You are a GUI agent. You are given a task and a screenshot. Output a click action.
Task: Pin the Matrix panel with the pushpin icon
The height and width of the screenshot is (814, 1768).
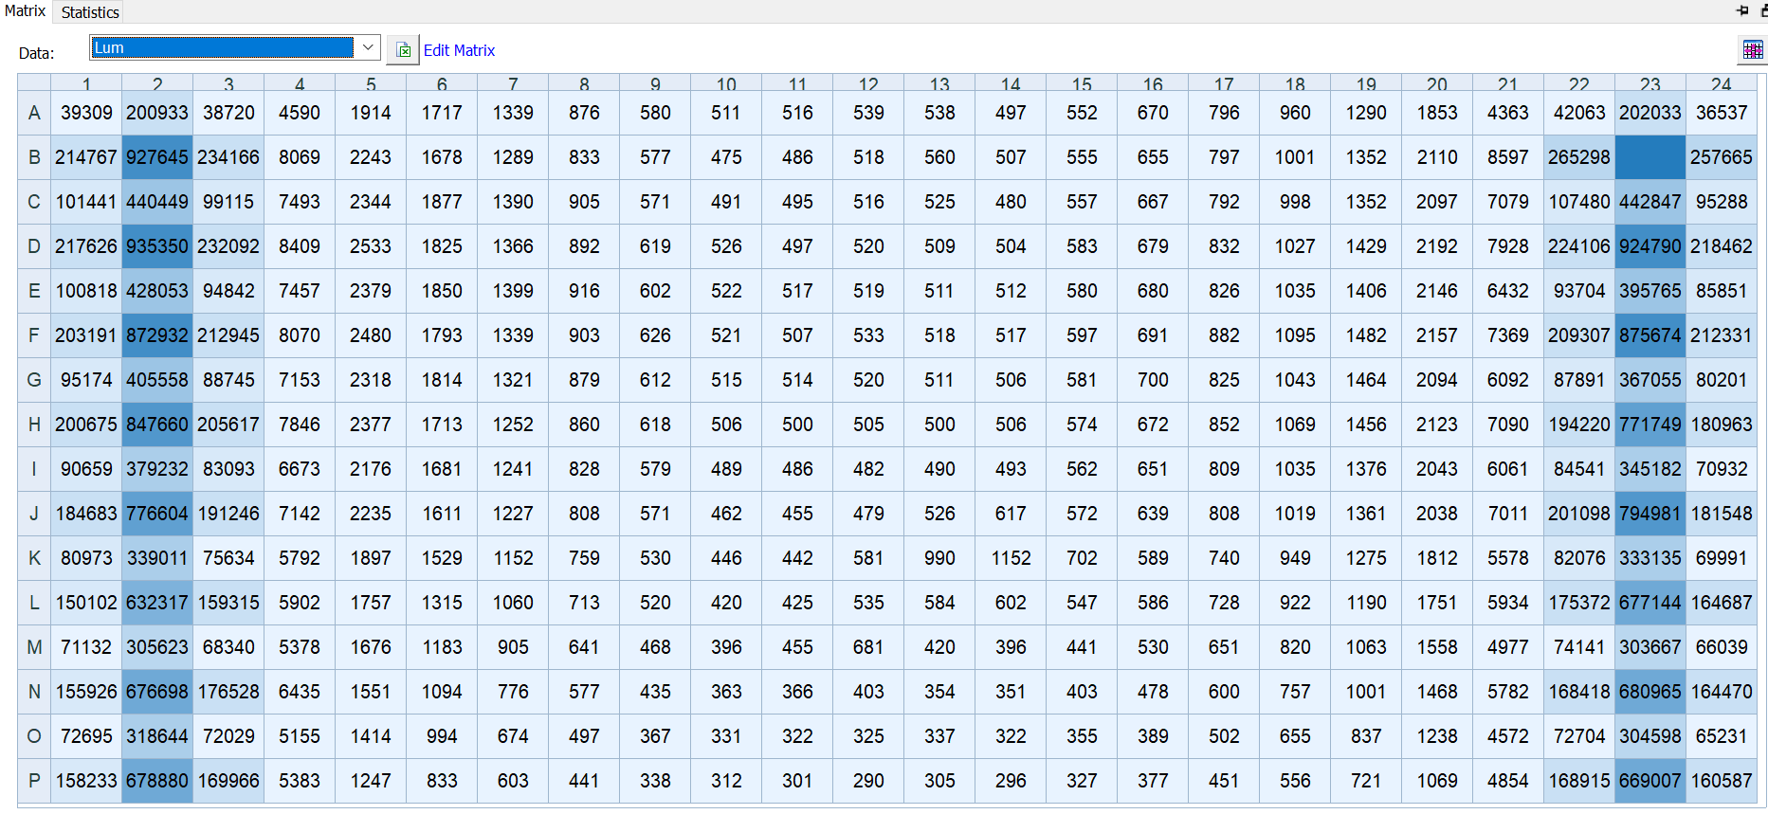point(1742,10)
